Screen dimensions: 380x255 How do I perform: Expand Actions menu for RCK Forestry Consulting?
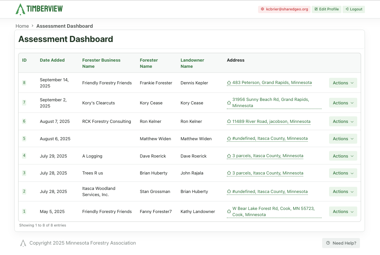coord(343,121)
